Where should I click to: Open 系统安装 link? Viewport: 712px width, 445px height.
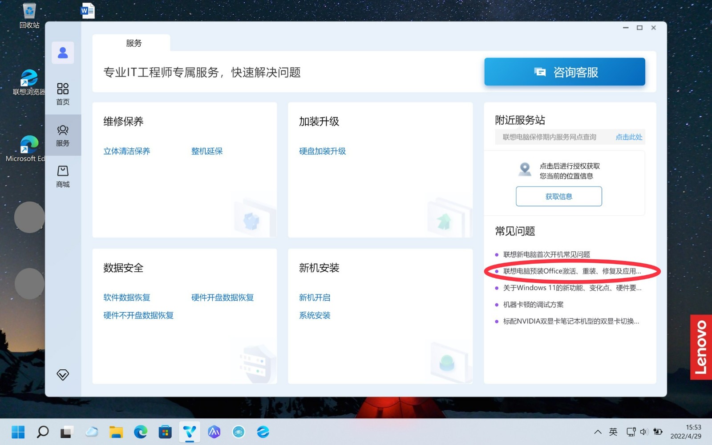click(x=315, y=315)
